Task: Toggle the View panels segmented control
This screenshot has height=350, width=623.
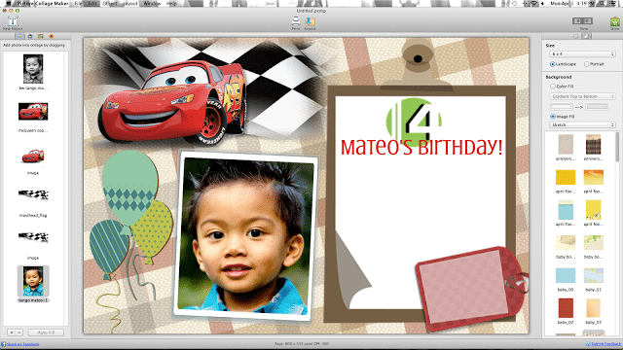Action: tap(582, 21)
